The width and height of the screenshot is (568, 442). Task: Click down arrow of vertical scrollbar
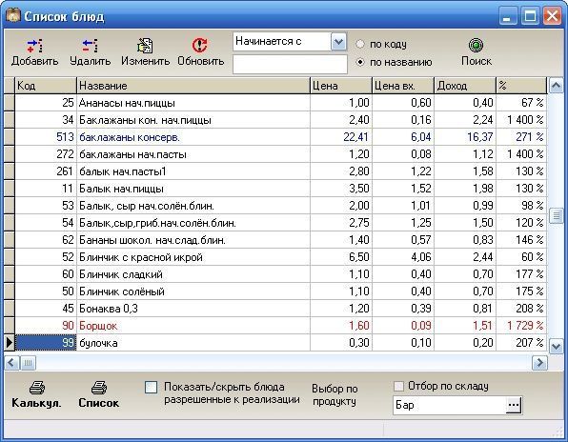(556, 347)
